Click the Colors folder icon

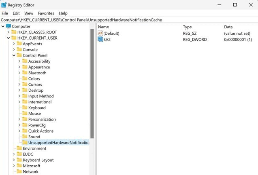pyautogui.click(x=25, y=78)
